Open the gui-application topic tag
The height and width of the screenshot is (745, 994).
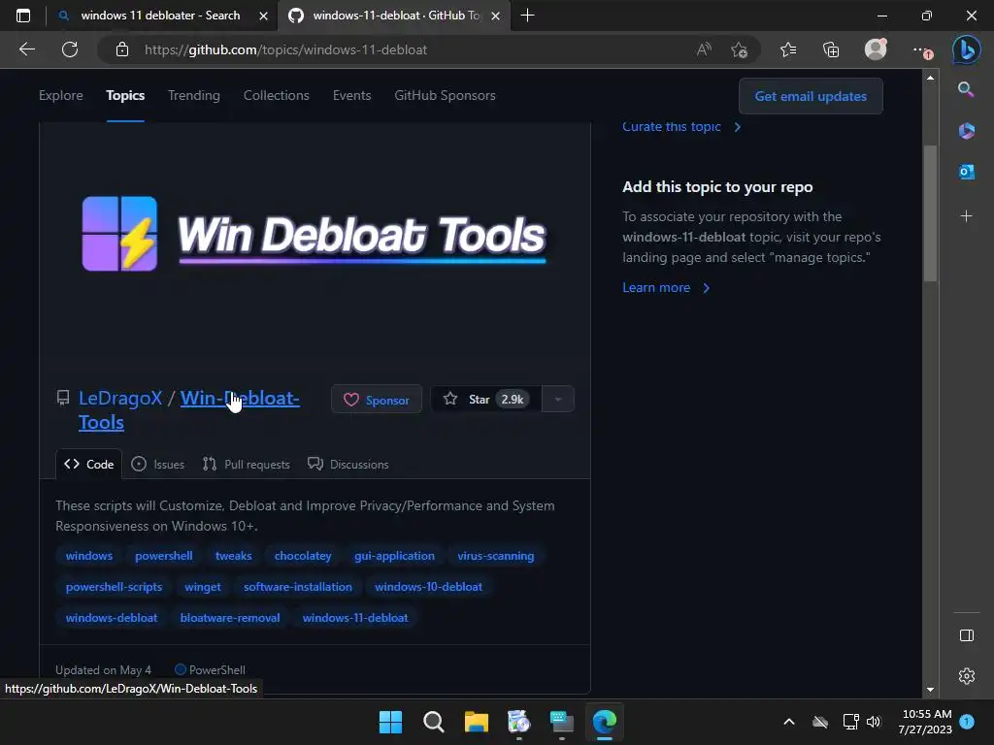pyautogui.click(x=394, y=556)
